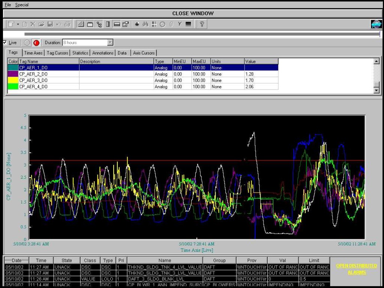Click the tree hierarchy view icon
This screenshot has width=384, height=288.
pos(99,24)
